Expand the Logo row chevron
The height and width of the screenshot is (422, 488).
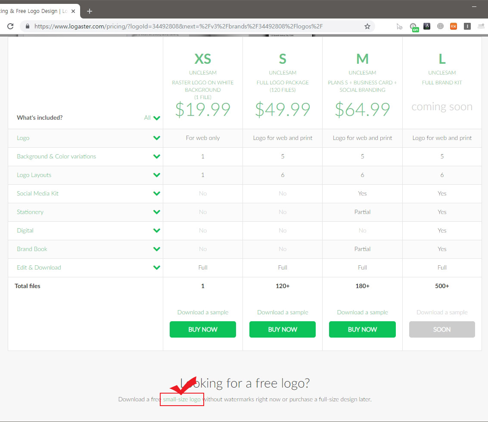(x=156, y=138)
